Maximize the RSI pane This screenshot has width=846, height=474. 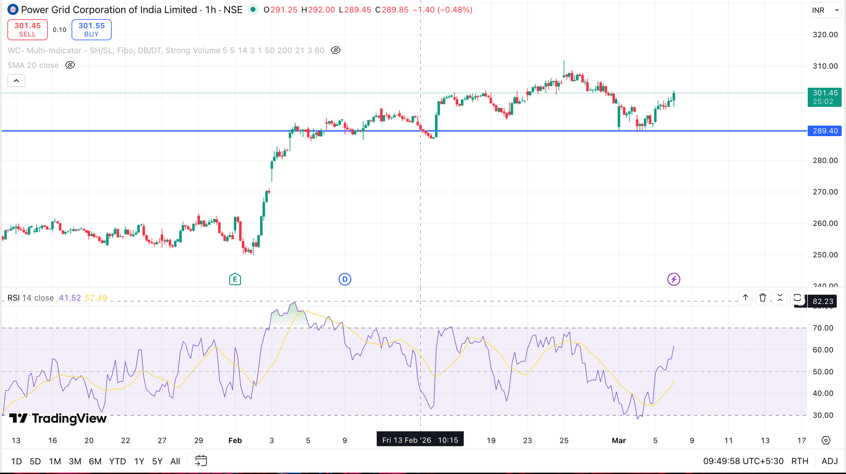pos(797,298)
